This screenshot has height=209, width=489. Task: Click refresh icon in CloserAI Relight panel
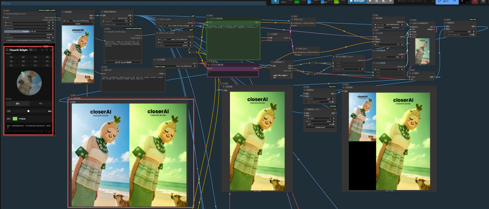pyautogui.click(x=47, y=50)
